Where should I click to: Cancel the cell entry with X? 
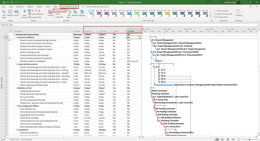[x=3, y=25]
